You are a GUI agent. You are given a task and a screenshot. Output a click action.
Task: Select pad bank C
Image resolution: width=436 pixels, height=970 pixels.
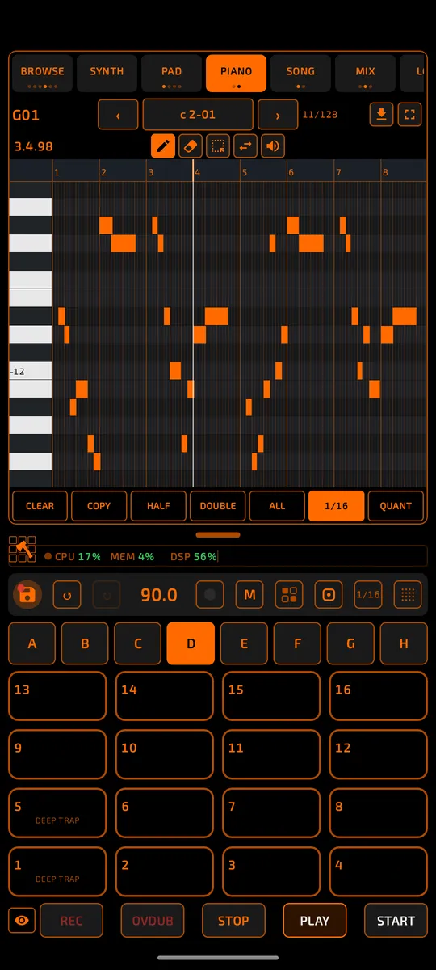(138, 643)
